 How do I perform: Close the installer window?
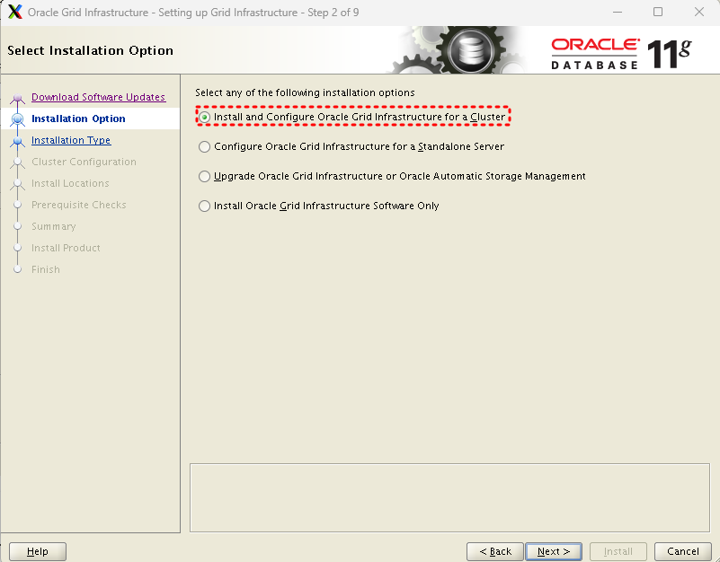(x=699, y=12)
